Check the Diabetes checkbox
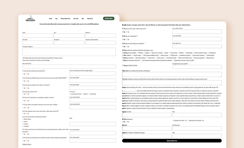The height and width of the screenshot is (148, 244). point(179,53)
